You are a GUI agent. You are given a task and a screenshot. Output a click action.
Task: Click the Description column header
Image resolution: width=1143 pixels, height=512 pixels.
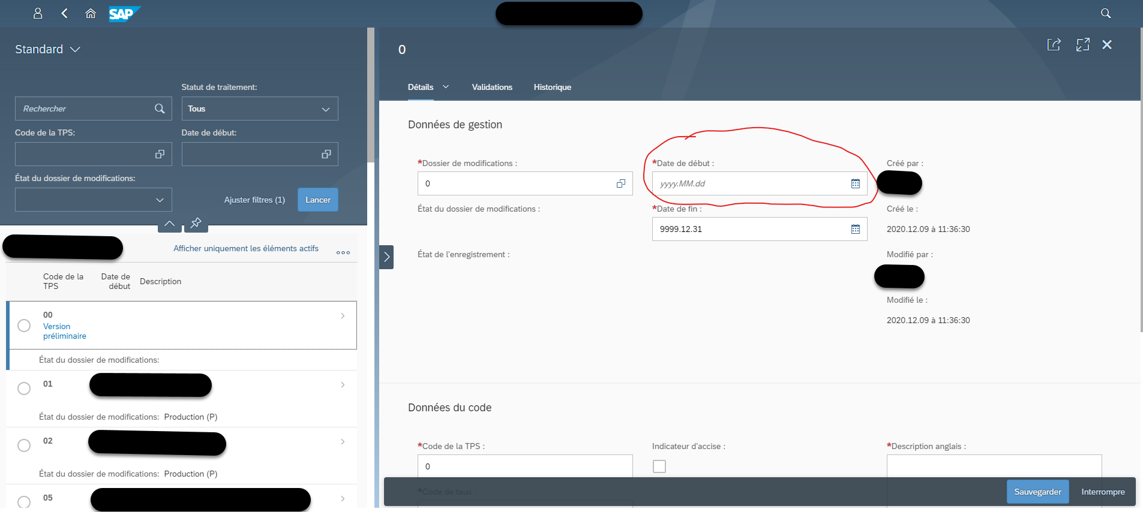pyautogui.click(x=160, y=281)
